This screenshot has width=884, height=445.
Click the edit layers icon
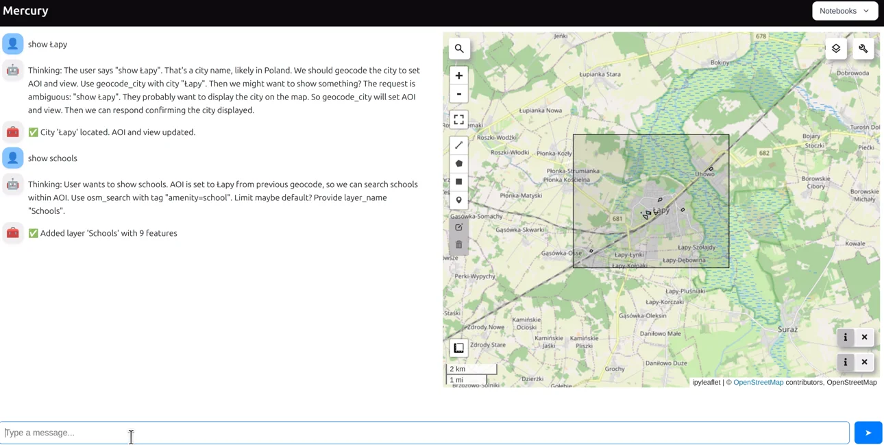(459, 227)
